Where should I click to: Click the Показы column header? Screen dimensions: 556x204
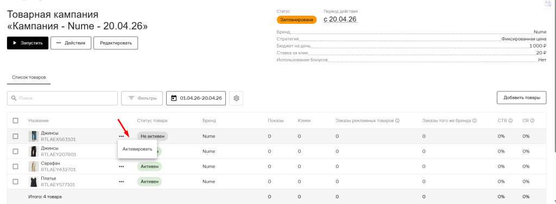coord(276,121)
